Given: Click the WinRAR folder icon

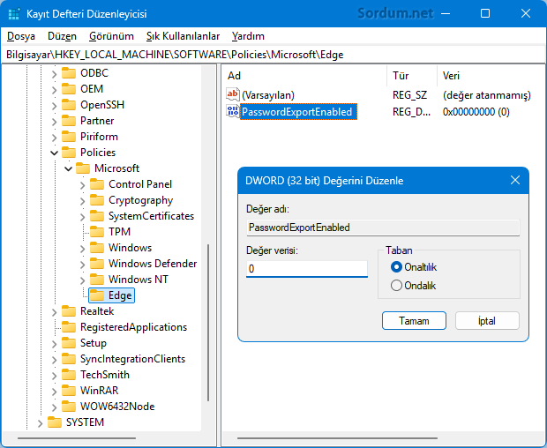Looking at the screenshot, I should [69, 391].
